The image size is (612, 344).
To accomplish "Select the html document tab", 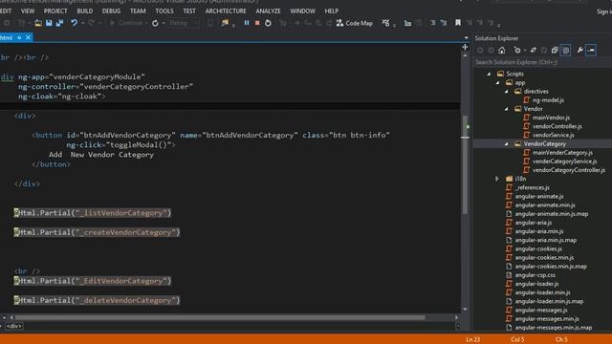I will coord(7,38).
